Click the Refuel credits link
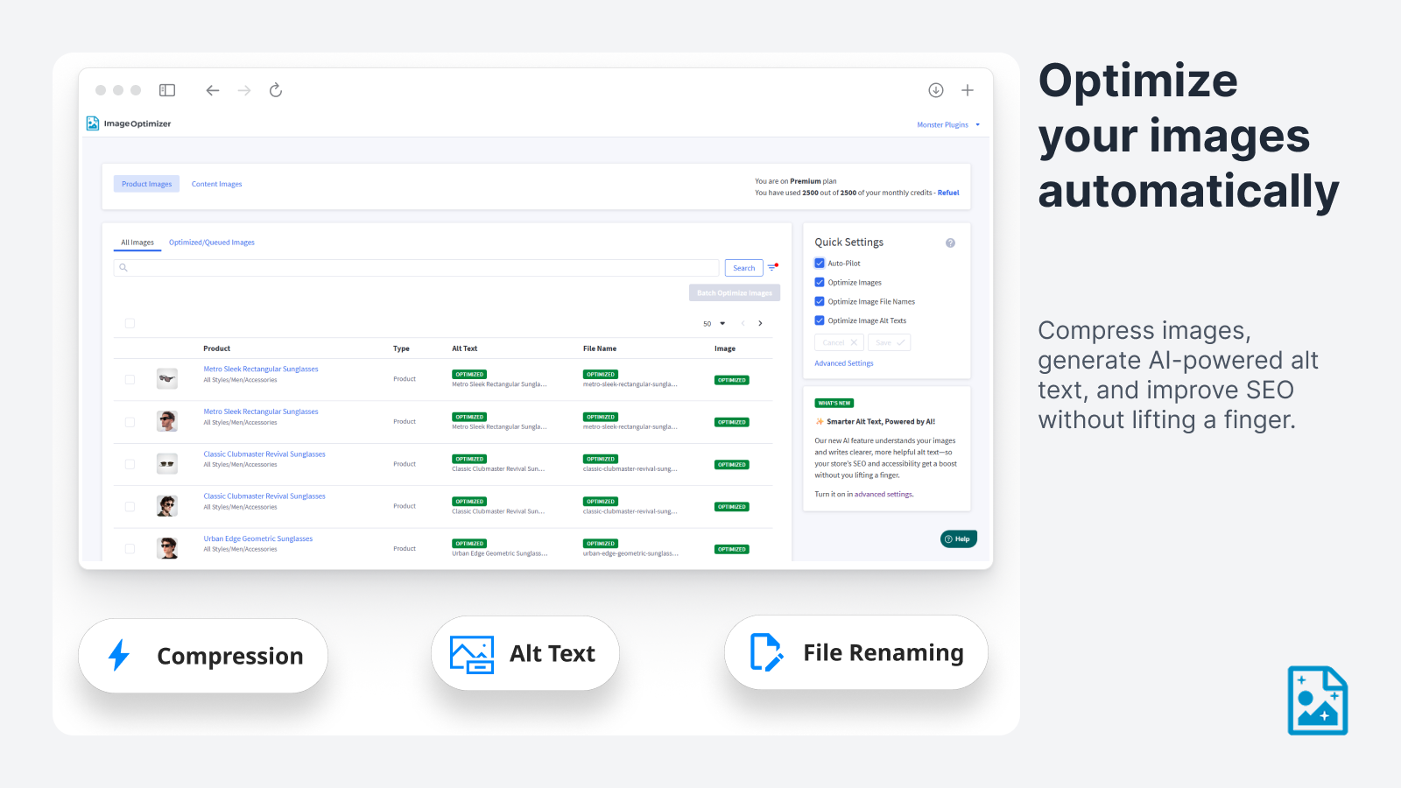Screen dimensions: 1401x788 tap(948, 193)
